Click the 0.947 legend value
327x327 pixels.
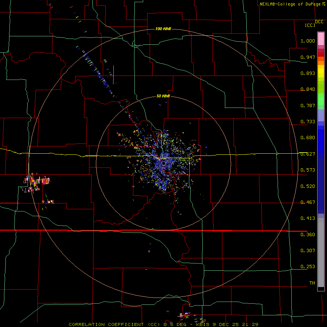pyautogui.click(x=308, y=57)
